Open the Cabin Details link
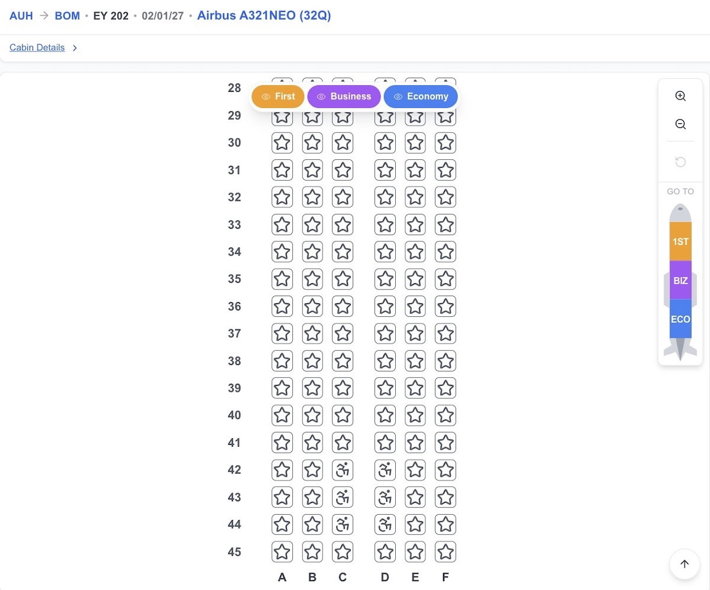The height and width of the screenshot is (590, 710). [37, 47]
